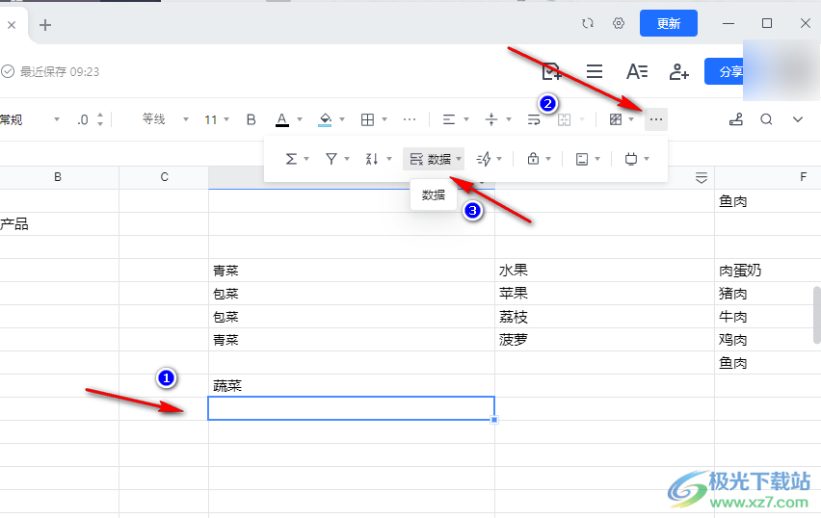Screen dimensions: 821x518
Task: Open the 数据 data dropdown
Action: coord(434,159)
